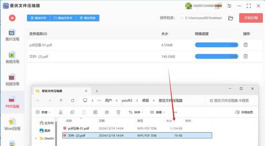This screenshot has height=146, width=265.
Task: Click the save directory path field
Action: pos(202,18)
